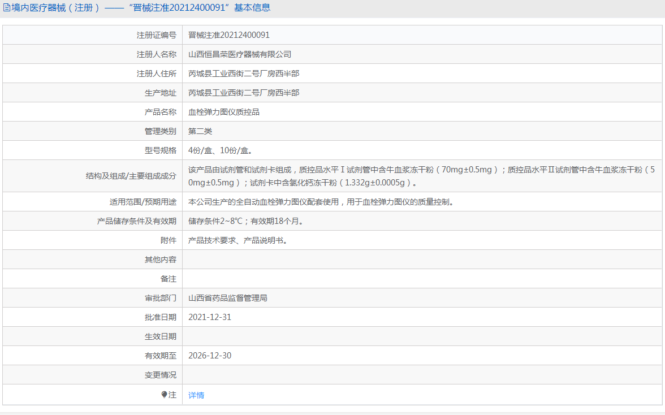This screenshot has height=415, width=665.
Task: Click the 产品储存条件及有效期 label
Action: click(x=137, y=221)
